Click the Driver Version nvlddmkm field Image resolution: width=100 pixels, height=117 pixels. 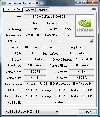point(59,84)
